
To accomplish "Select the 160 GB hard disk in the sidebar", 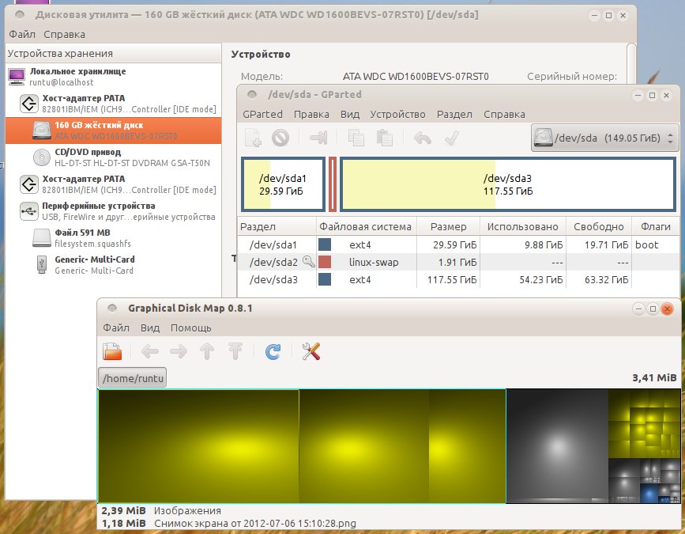I will (113, 131).
